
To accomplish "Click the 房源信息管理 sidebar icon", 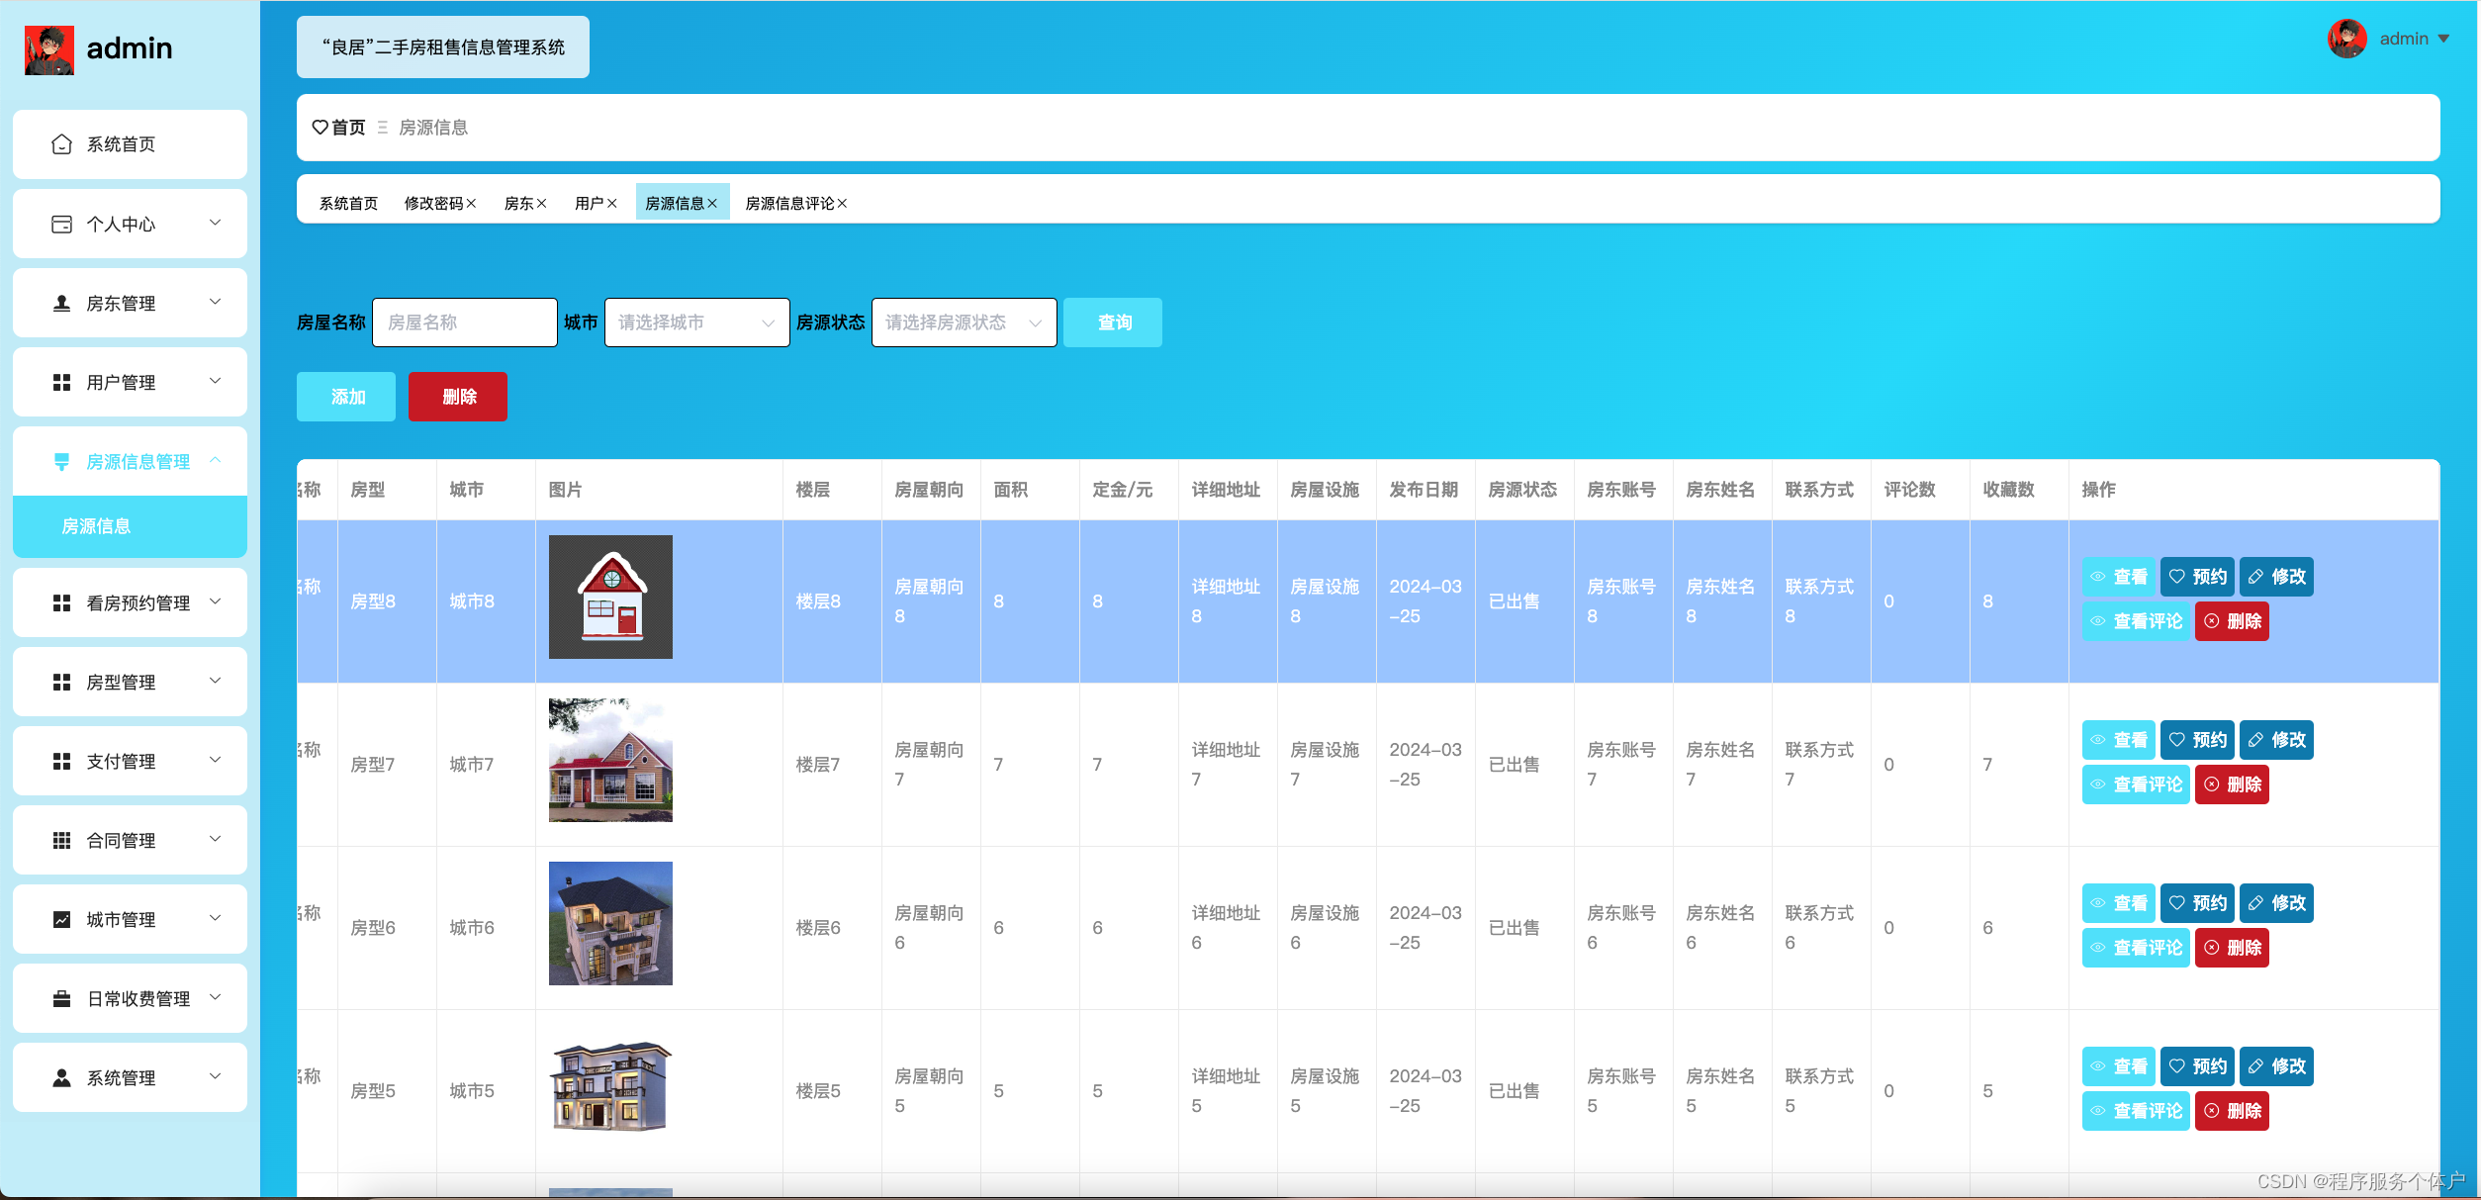I will [x=61, y=462].
